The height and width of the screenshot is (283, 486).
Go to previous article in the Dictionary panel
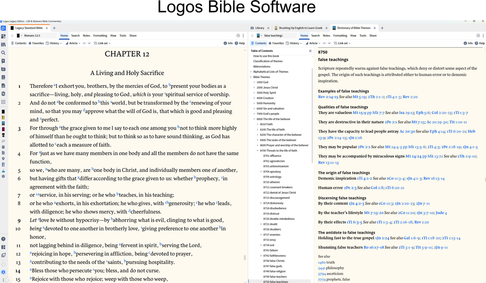tap(324, 43)
